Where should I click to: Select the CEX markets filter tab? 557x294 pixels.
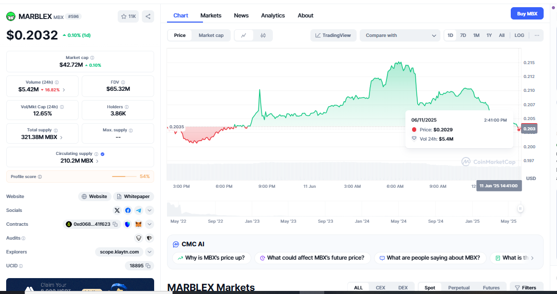click(380, 288)
